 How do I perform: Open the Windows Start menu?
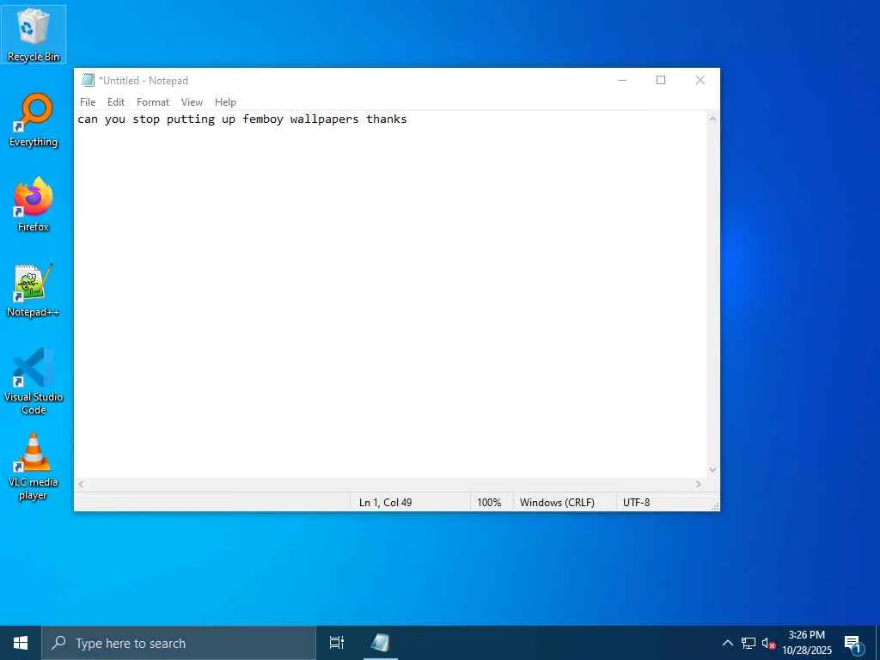[21, 643]
